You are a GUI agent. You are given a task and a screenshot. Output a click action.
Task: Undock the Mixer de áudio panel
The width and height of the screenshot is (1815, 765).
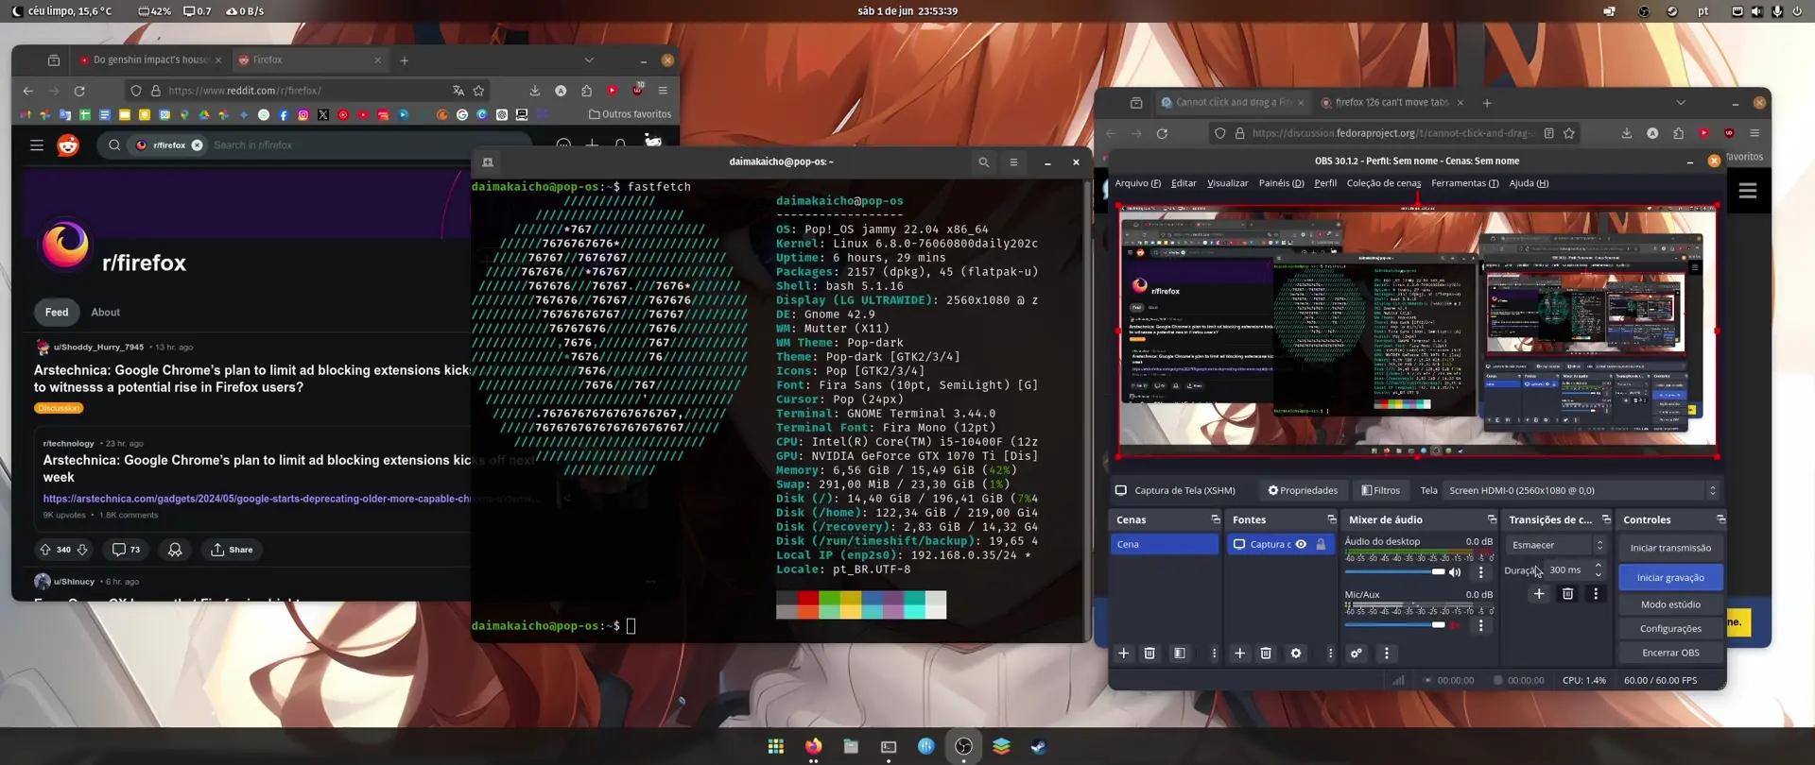tap(1492, 519)
